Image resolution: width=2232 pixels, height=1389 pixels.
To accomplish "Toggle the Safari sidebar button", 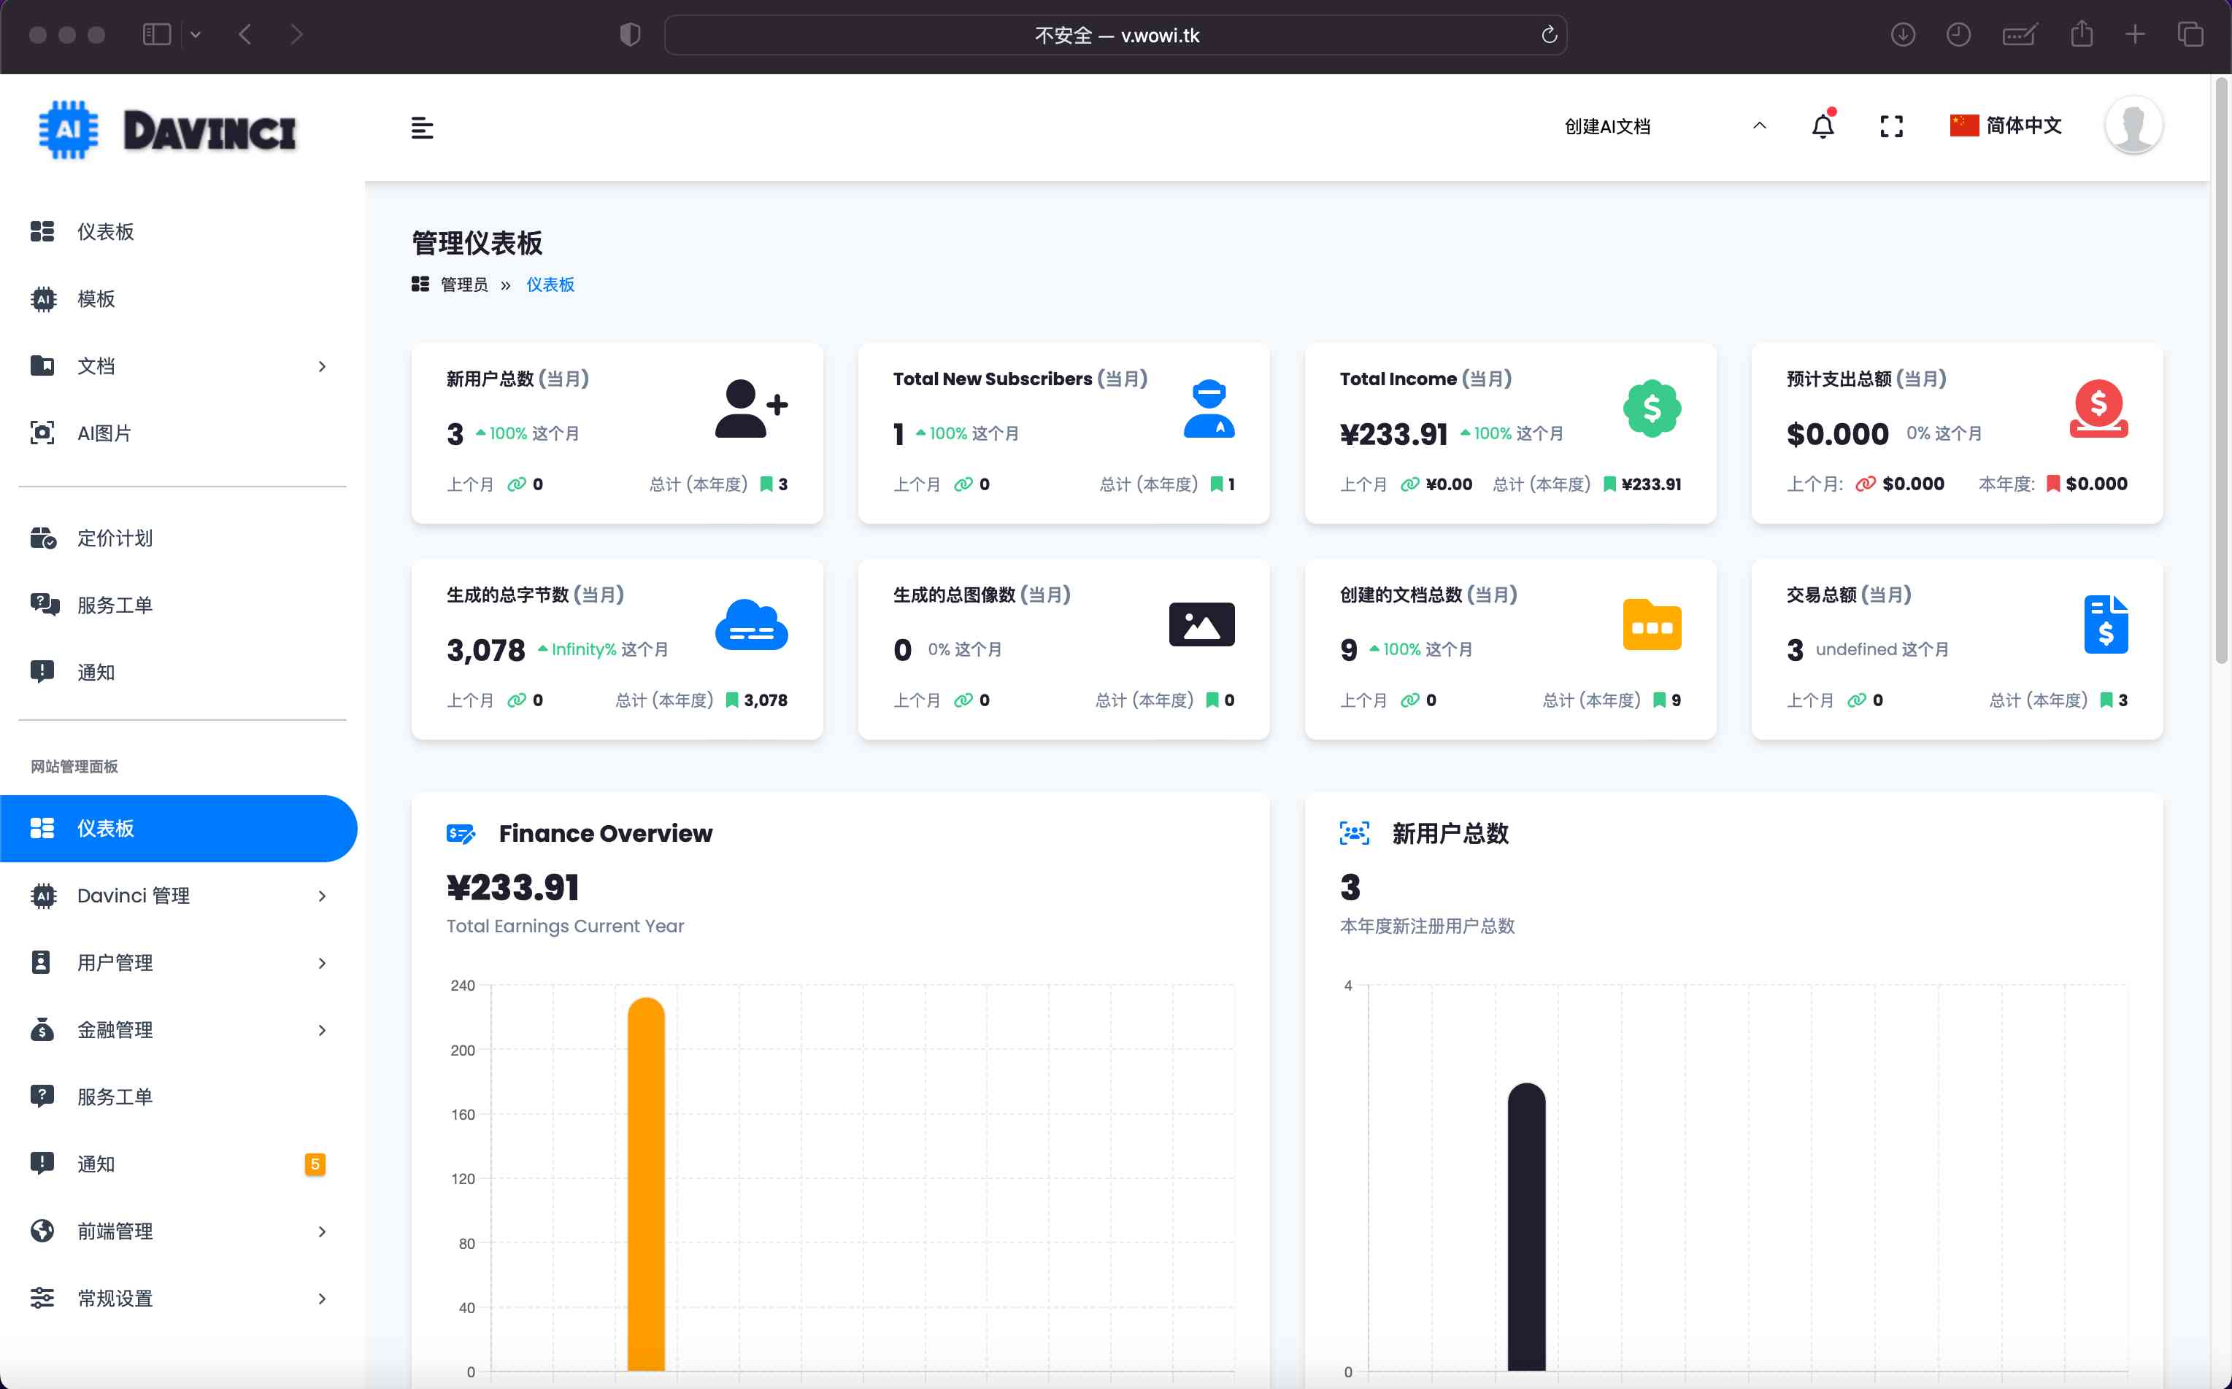I will coord(157,35).
